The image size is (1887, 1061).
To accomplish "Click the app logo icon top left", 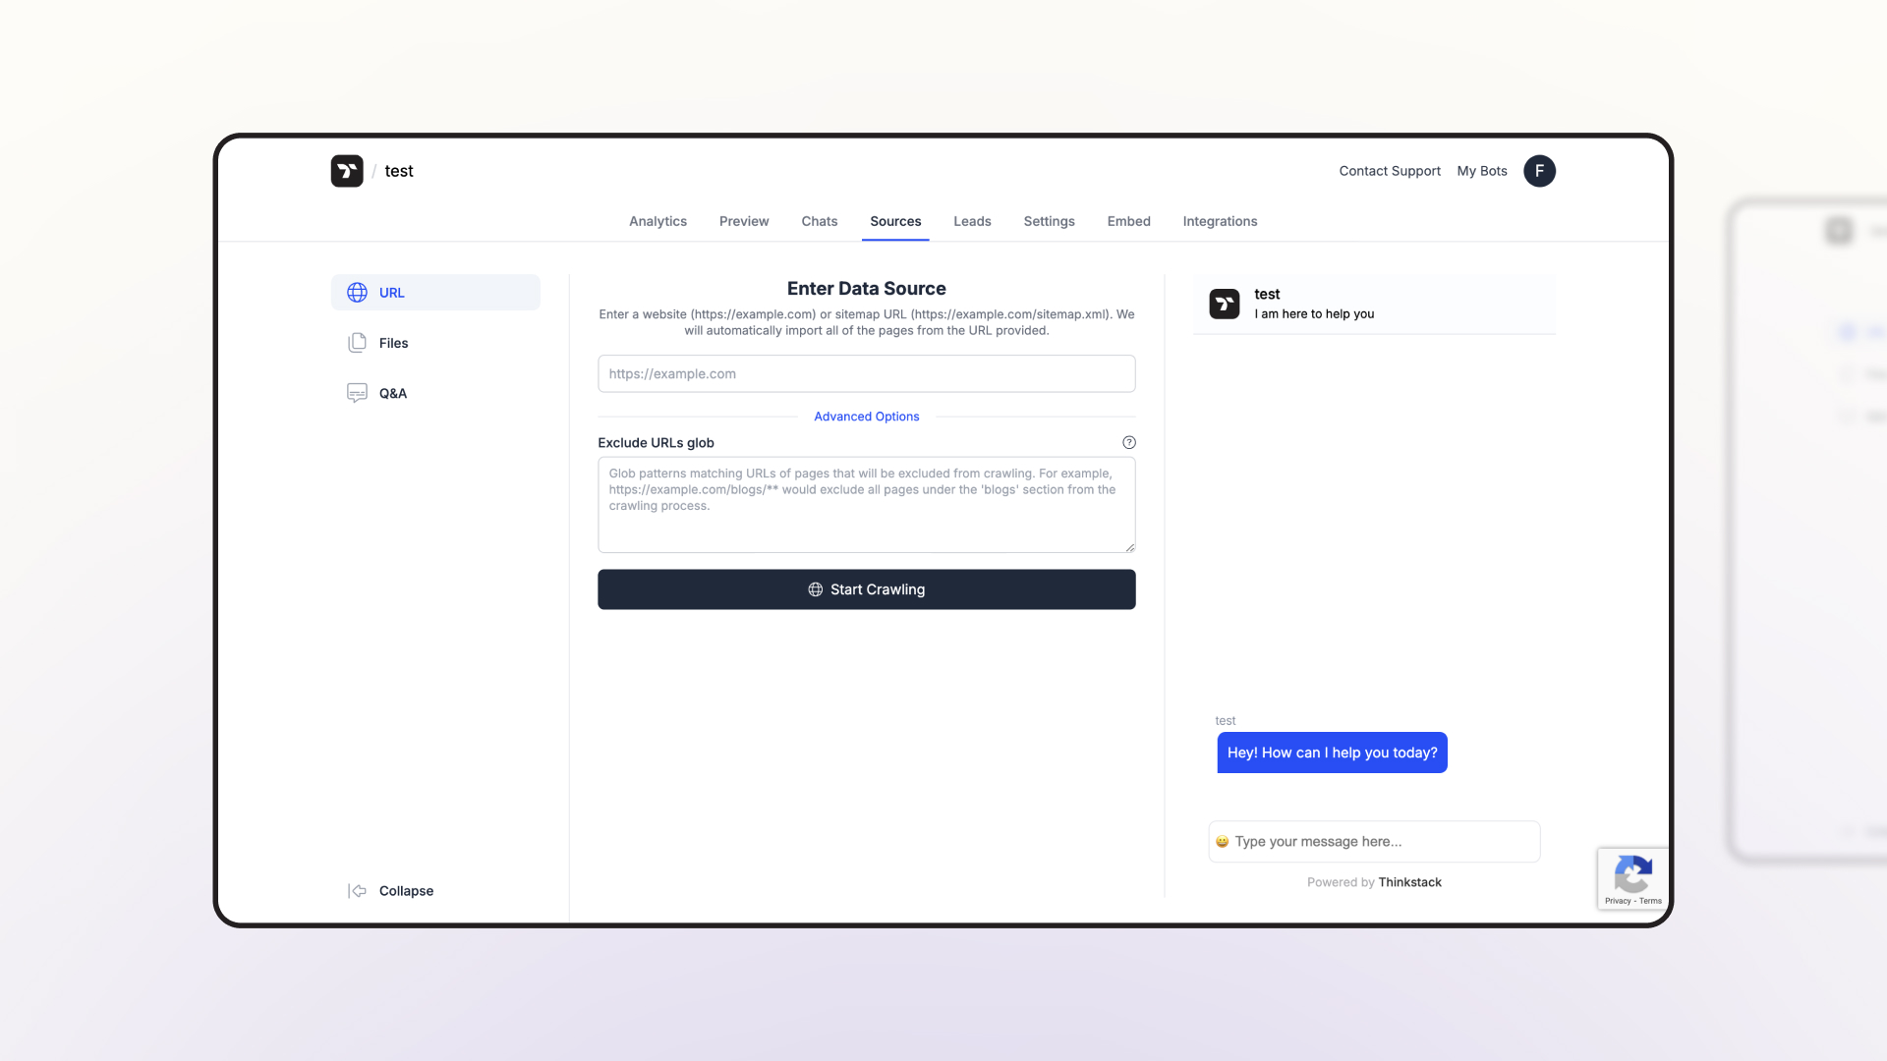I will coord(346,170).
